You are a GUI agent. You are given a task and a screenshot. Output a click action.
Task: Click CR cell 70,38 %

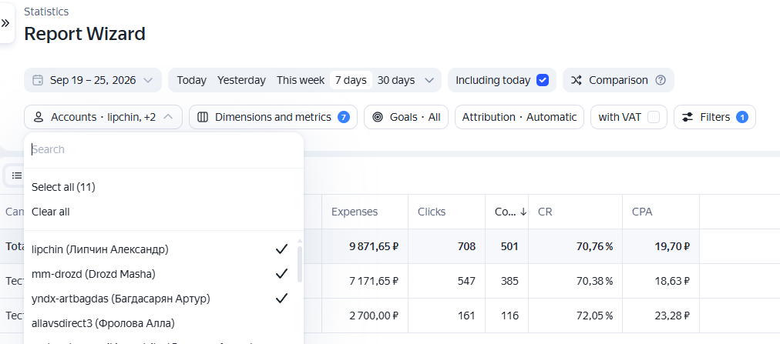pyautogui.click(x=594, y=281)
